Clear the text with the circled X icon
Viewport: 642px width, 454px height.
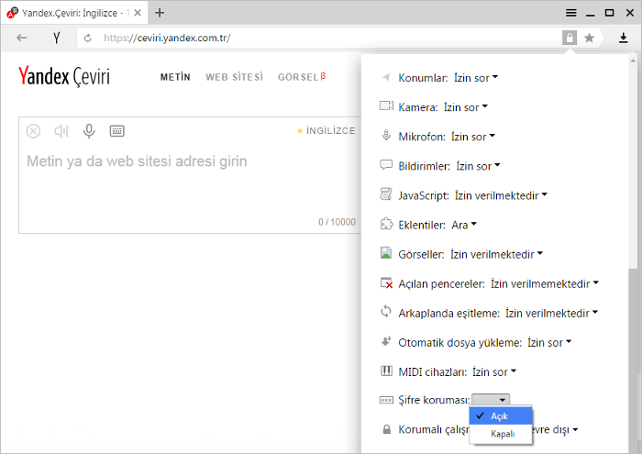pos(33,131)
